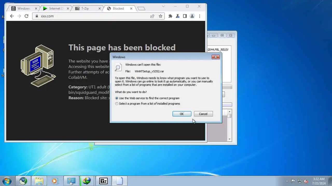
Task: Click the unknown file icon in the dialog
Action: (x=118, y=67)
